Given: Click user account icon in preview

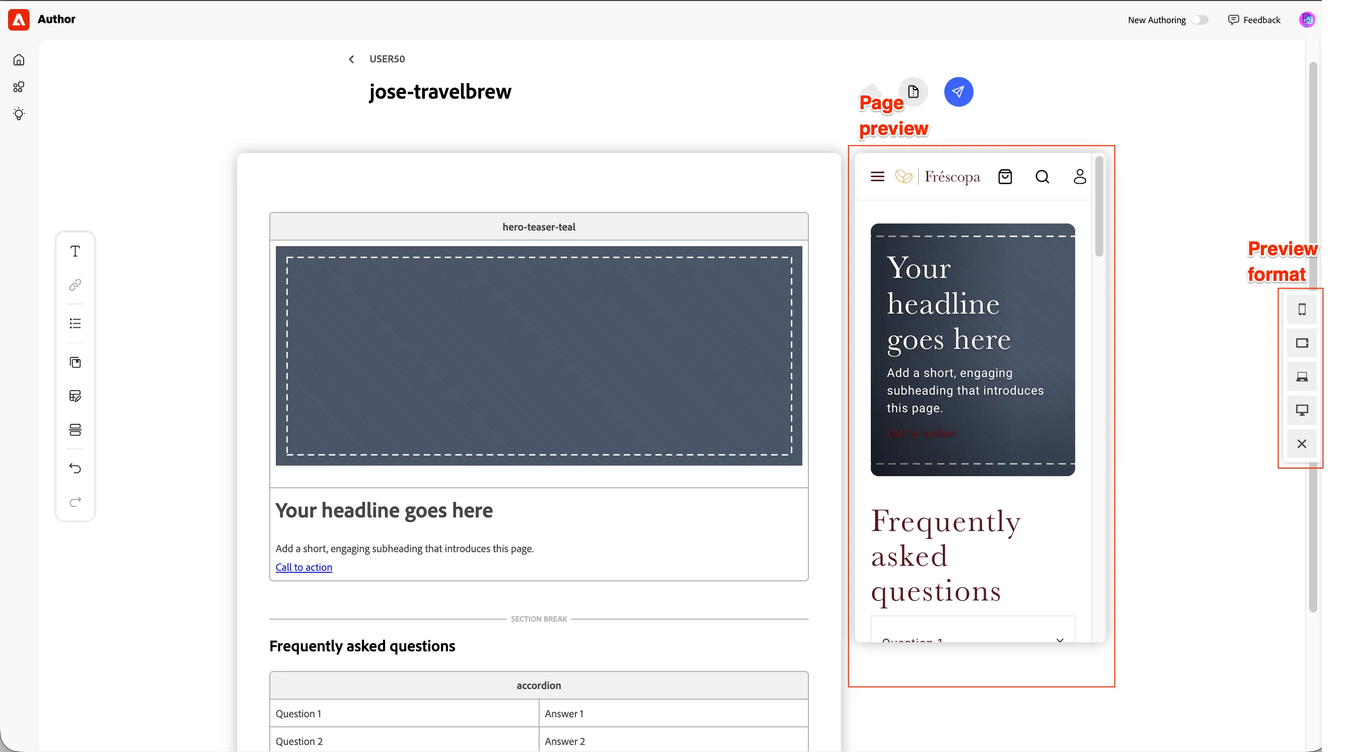Looking at the screenshot, I should 1080,177.
